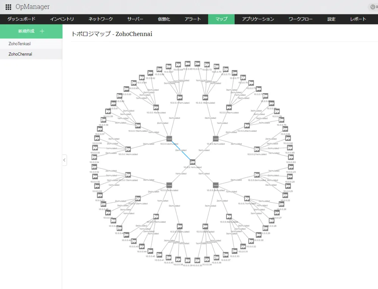378x289 pixels.
Task: Select the 10.0.0.2 switch node icon
Action: coord(216,185)
